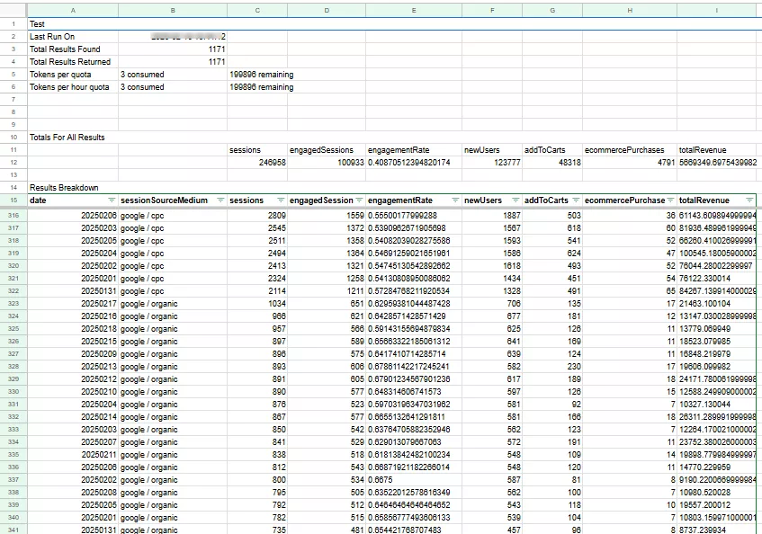Open the filter icon on the date column
Viewport: 762px width, 534px height.
coord(112,200)
